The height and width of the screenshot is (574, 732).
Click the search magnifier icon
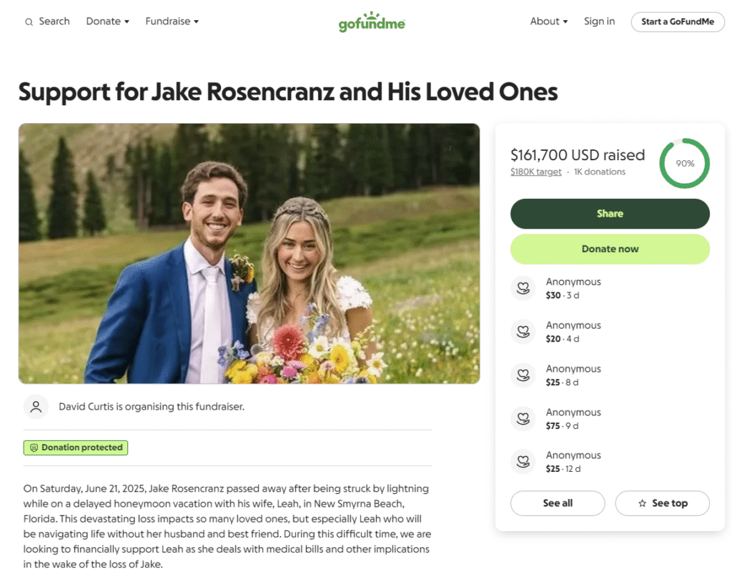coord(29,22)
